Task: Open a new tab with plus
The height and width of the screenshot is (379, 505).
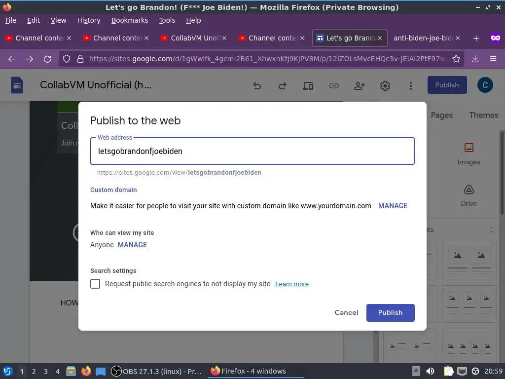Action: tap(476, 38)
